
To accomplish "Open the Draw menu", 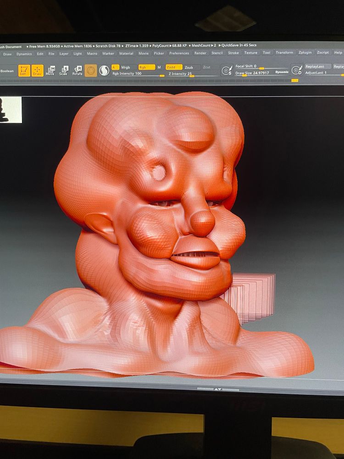I will pos(7,54).
